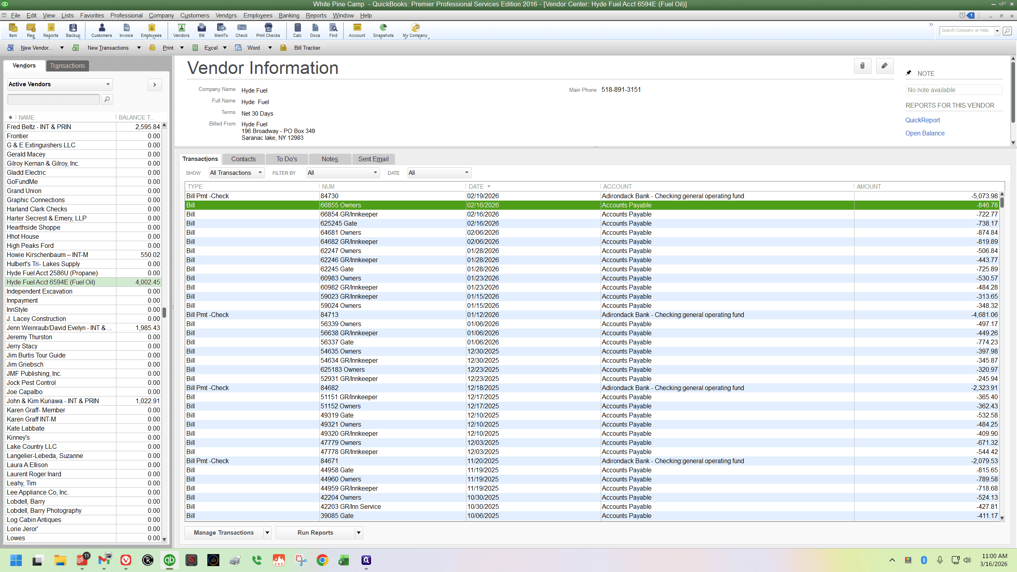Open the Employees center icon
Viewport: 1017px width, 572px height.
151,30
